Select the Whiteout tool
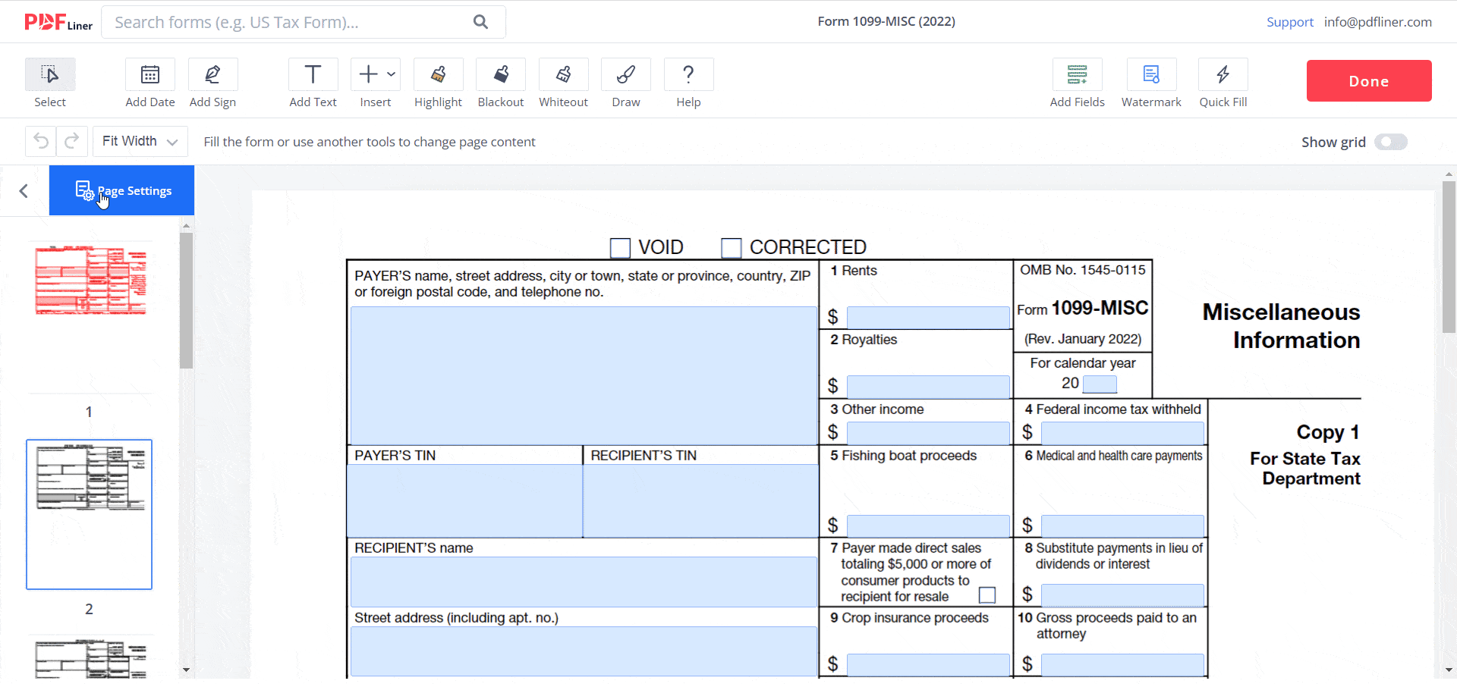Screen dimensions: 1457x684 563,74
